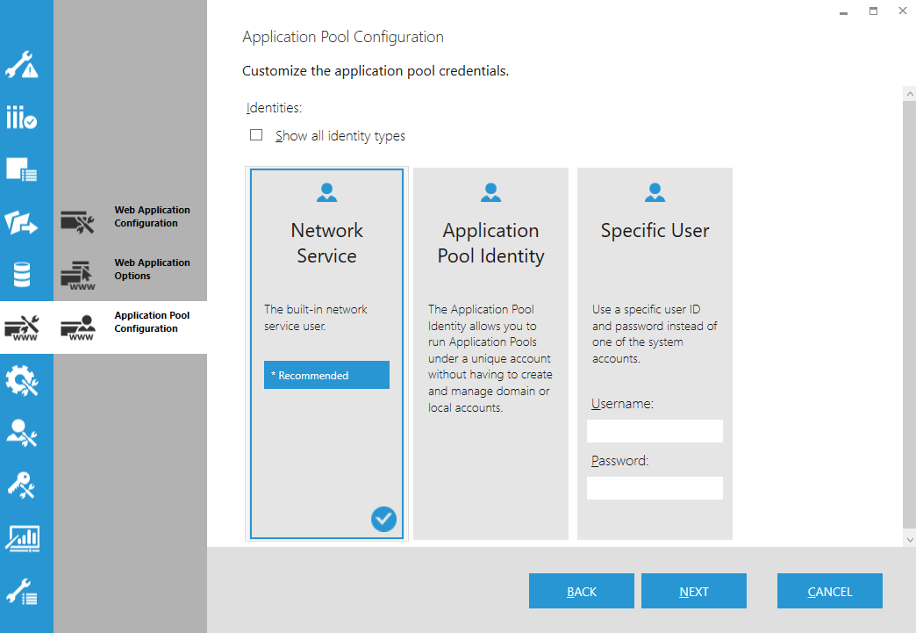Focus the Username input field
916x633 pixels.
click(x=655, y=431)
